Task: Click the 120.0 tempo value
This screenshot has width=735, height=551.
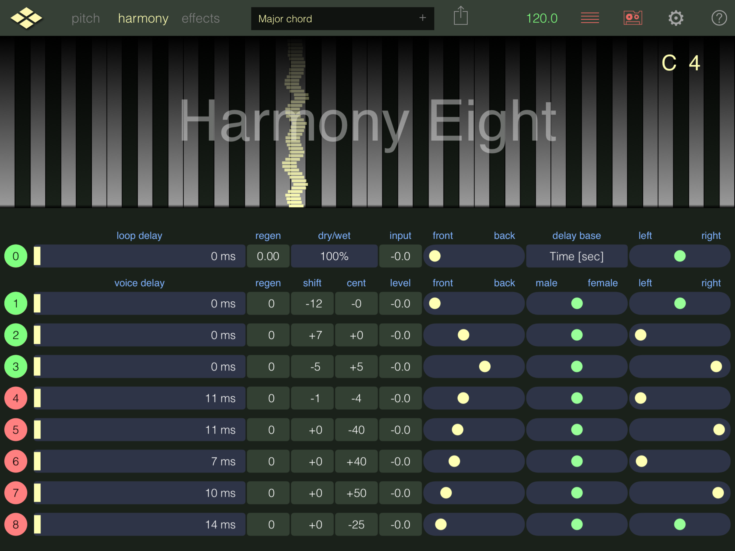Action: pyautogui.click(x=542, y=18)
